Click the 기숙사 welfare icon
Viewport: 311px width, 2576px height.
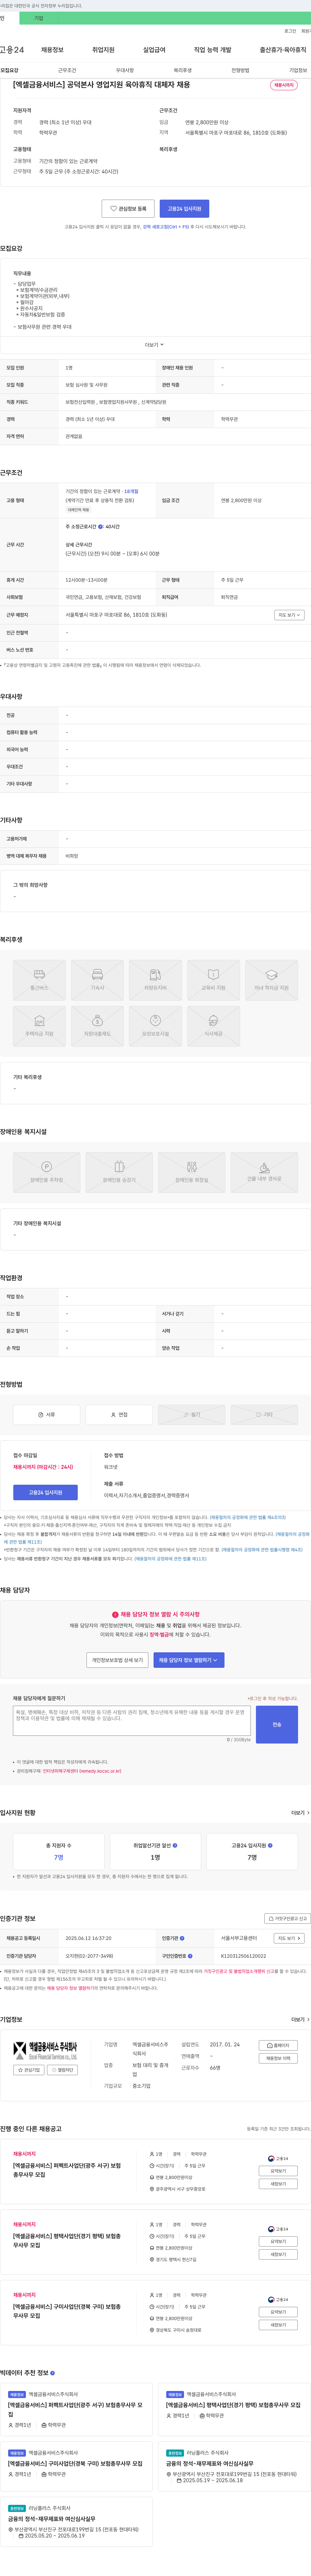coord(97,980)
